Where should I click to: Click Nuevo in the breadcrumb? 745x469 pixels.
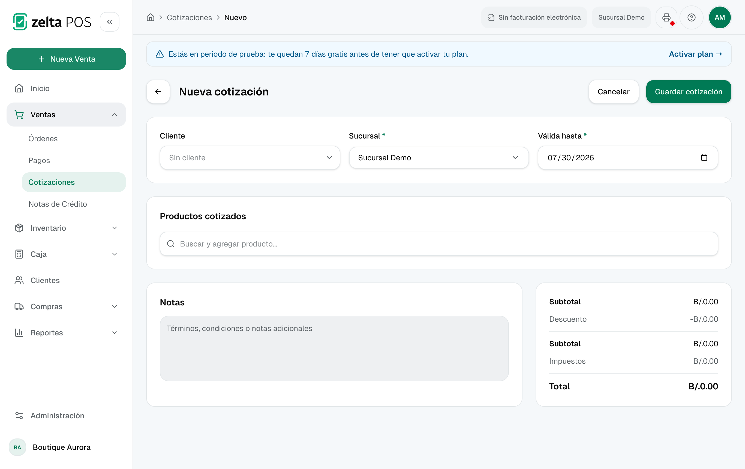(x=235, y=17)
